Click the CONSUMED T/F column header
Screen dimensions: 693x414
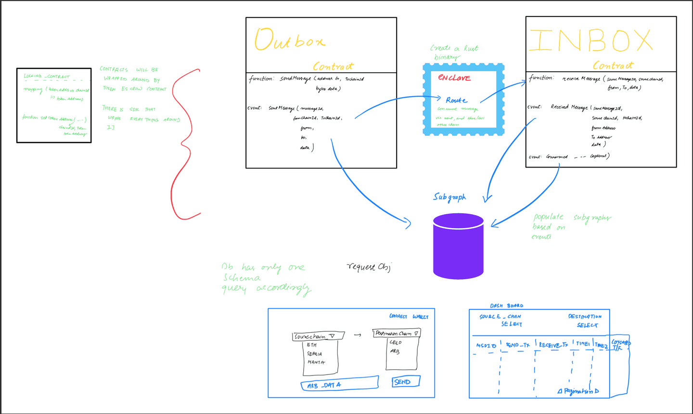pos(620,345)
